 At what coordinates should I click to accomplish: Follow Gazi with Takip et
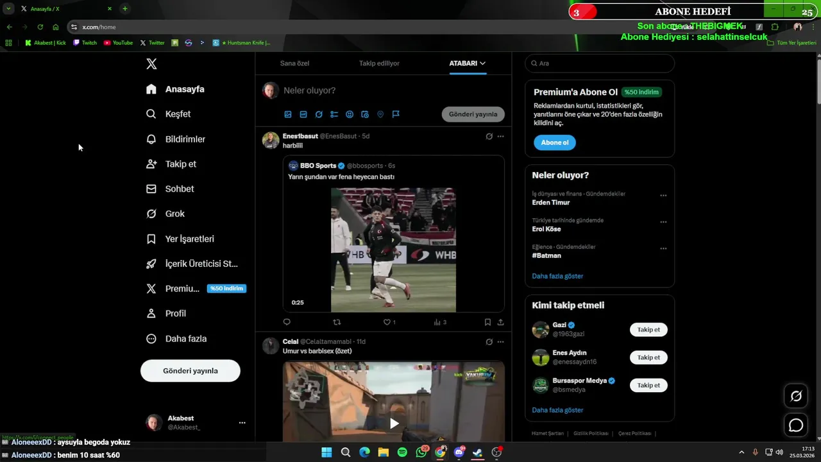click(648, 330)
